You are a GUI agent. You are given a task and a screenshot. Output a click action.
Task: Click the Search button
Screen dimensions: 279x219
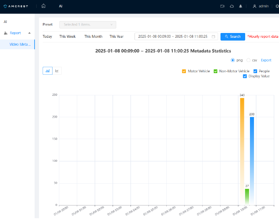[232, 37]
